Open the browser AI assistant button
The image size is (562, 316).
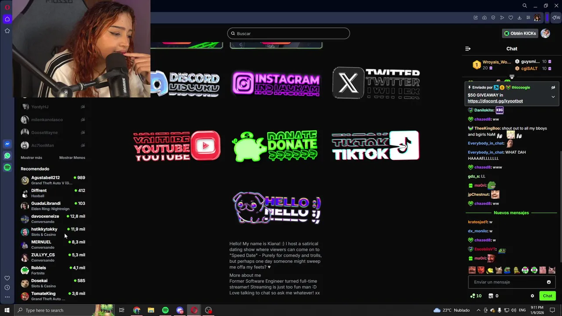point(556,18)
